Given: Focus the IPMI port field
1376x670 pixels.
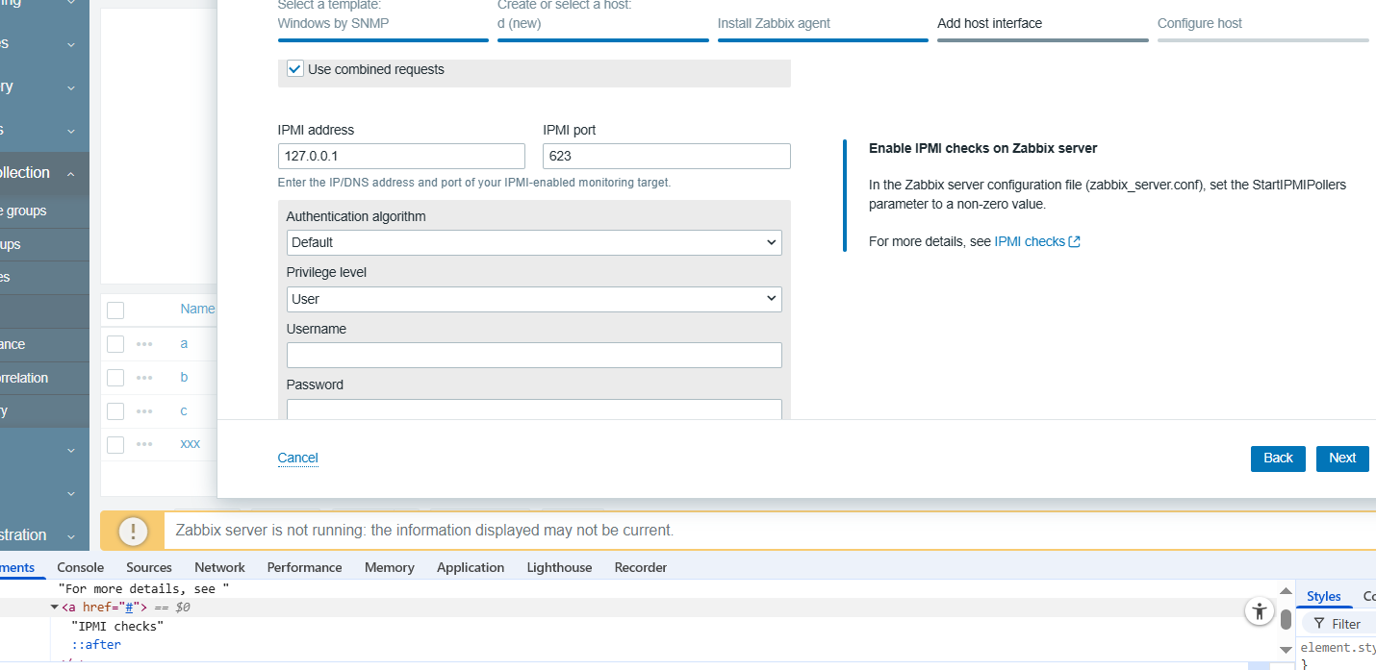Looking at the screenshot, I should [x=667, y=157].
